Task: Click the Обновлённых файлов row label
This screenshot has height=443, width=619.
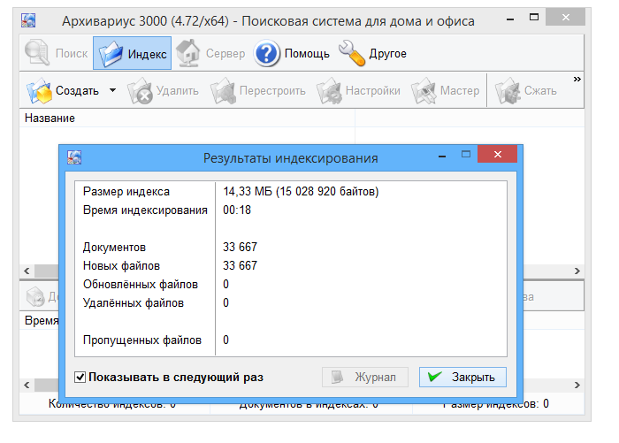Action: point(141,285)
